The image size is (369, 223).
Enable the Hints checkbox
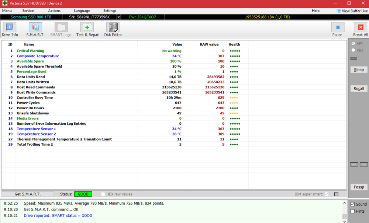pyautogui.click(x=353, y=211)
